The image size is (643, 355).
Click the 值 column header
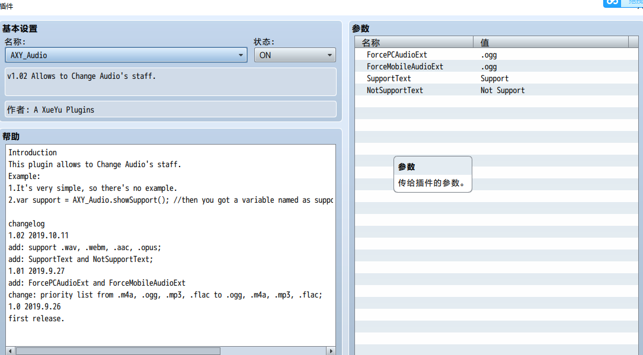pos(551,42)
